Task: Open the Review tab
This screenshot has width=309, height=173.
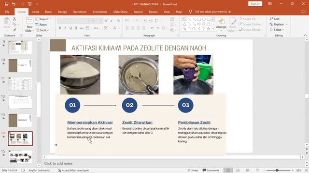Action: pos(153,12)
